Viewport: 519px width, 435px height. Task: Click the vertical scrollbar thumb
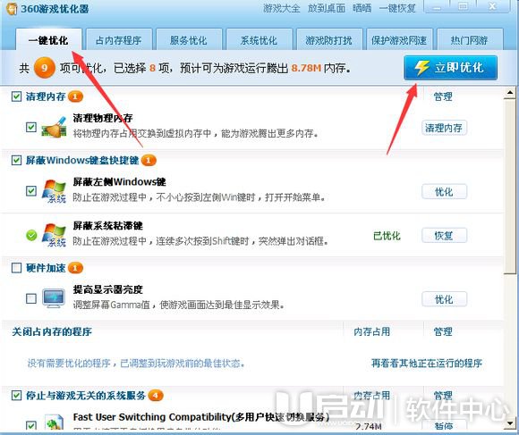pyautogui.click(x=510, y=186)
